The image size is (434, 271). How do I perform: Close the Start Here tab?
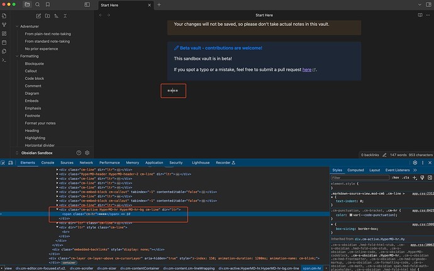(150, 5)
